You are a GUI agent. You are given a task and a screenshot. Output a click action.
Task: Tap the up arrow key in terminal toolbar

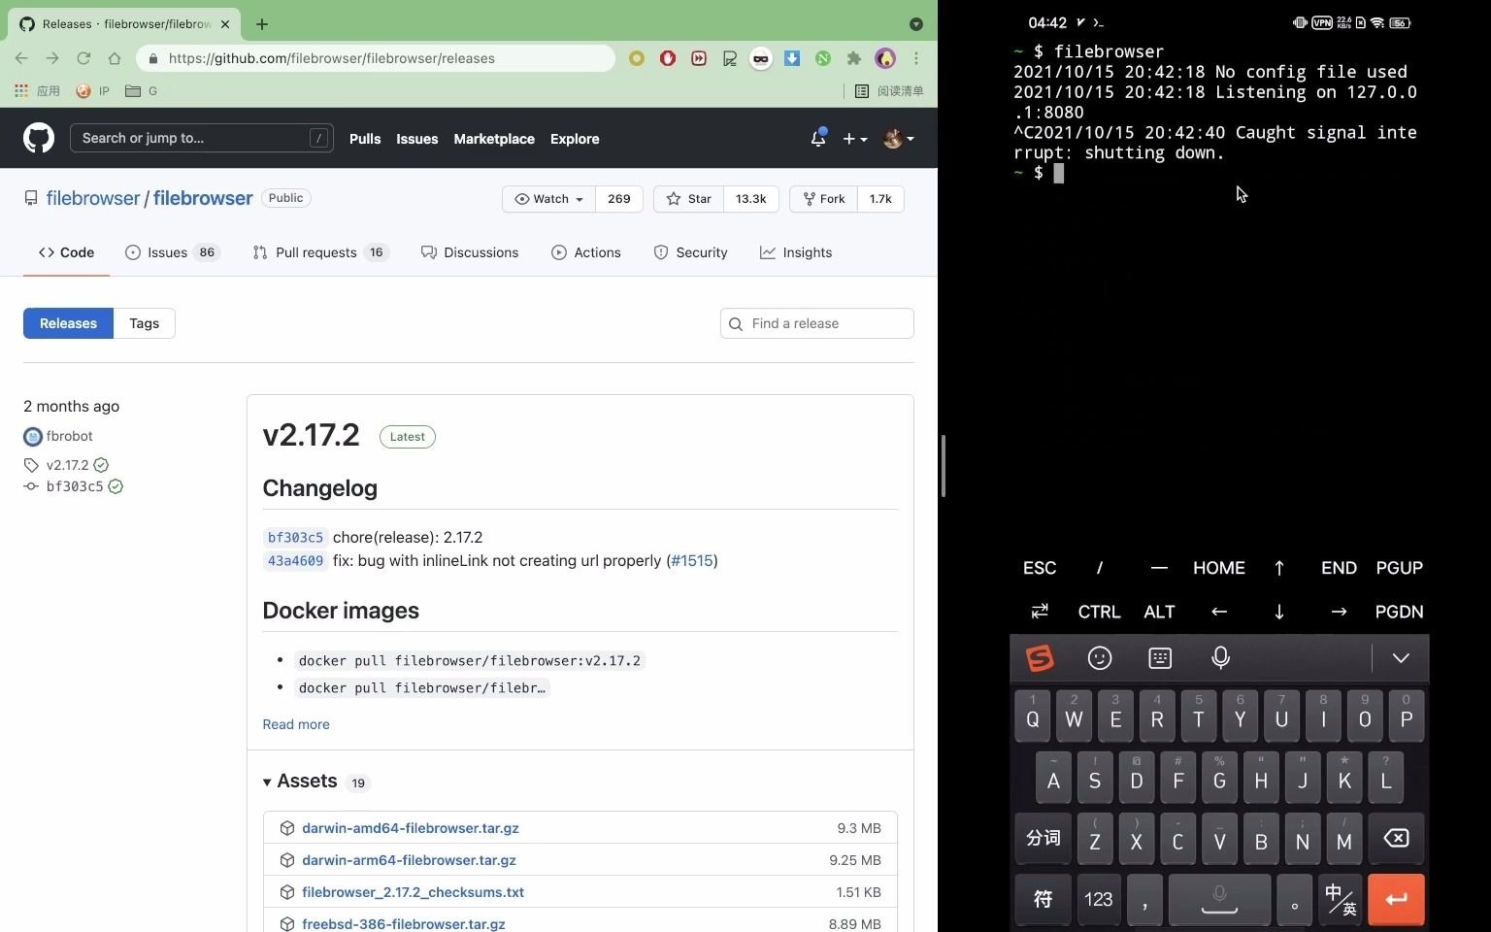[1279, 568]
